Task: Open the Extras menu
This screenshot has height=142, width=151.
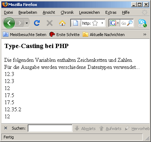Action: pyautogui.click(x=111, y=12)
